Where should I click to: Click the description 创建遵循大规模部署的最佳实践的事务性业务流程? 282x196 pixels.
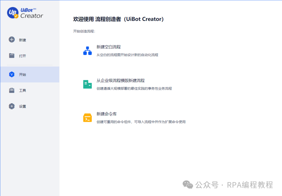(134, 88)
